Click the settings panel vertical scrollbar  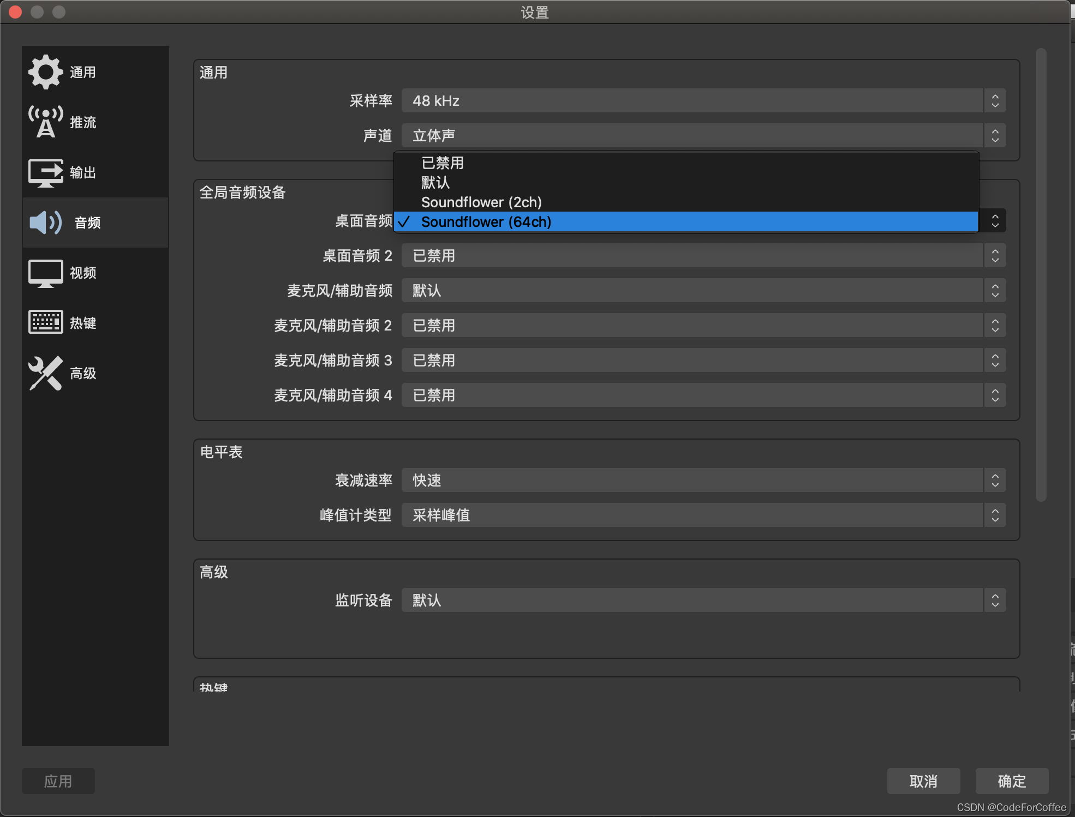click(x=1041, y=273)
